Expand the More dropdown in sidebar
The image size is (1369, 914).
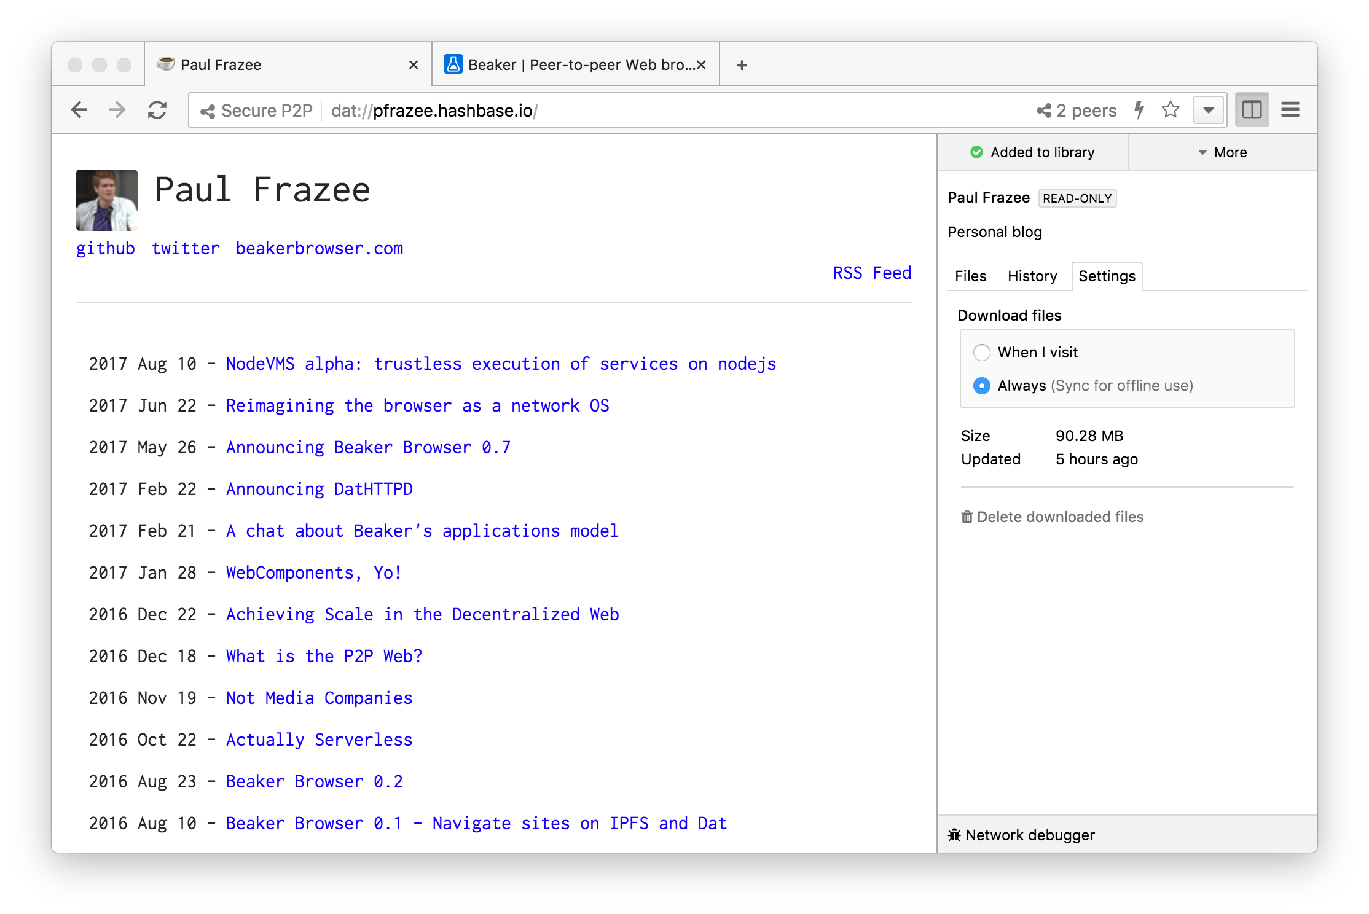pyautogui.click(x=1223, y=152)
